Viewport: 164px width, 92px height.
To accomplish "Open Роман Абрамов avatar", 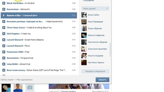I will 84,28.
